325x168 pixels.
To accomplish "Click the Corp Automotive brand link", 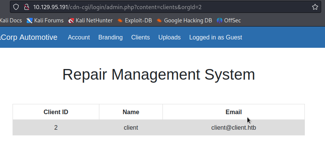I will (x=29, y=37).
